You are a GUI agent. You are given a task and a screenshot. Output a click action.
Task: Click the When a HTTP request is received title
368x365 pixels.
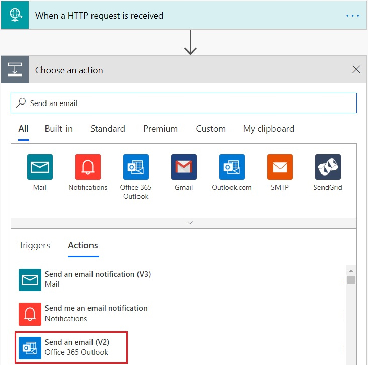pyautogui.click(x=99, y=16)
